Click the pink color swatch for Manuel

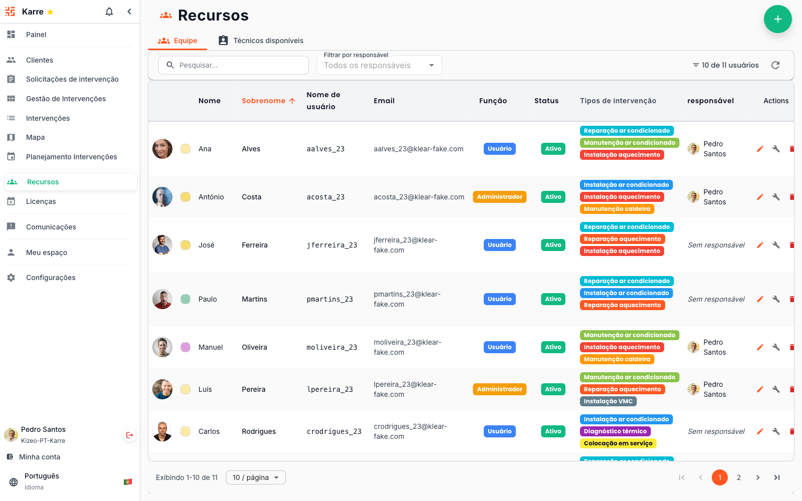point(185,347)
